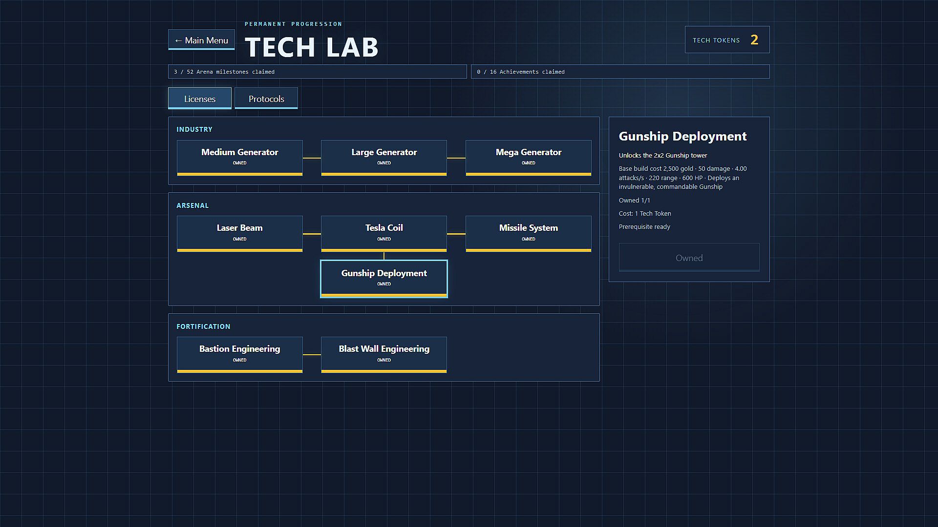Click the FORTIFICATION section heading
The height and width of the screenshot is (527, 938).
click(203, 326)
